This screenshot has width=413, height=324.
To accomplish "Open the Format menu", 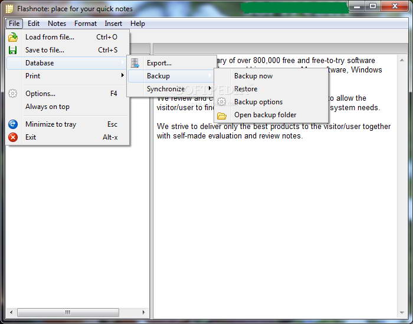I will 86,24.
